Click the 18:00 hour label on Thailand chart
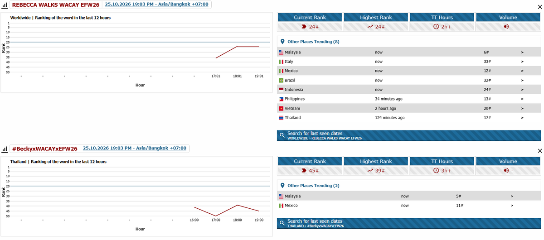 [x=238, y=220]
